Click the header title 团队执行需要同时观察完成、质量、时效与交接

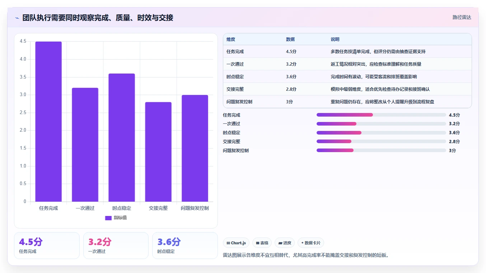(x=98, y=18)
